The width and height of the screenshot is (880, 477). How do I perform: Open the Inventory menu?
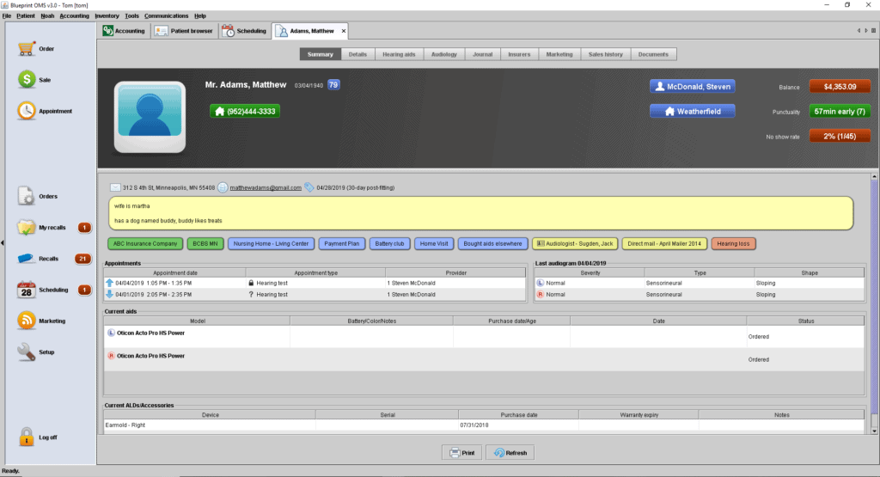pyautogui.click(x=107, y=15)
